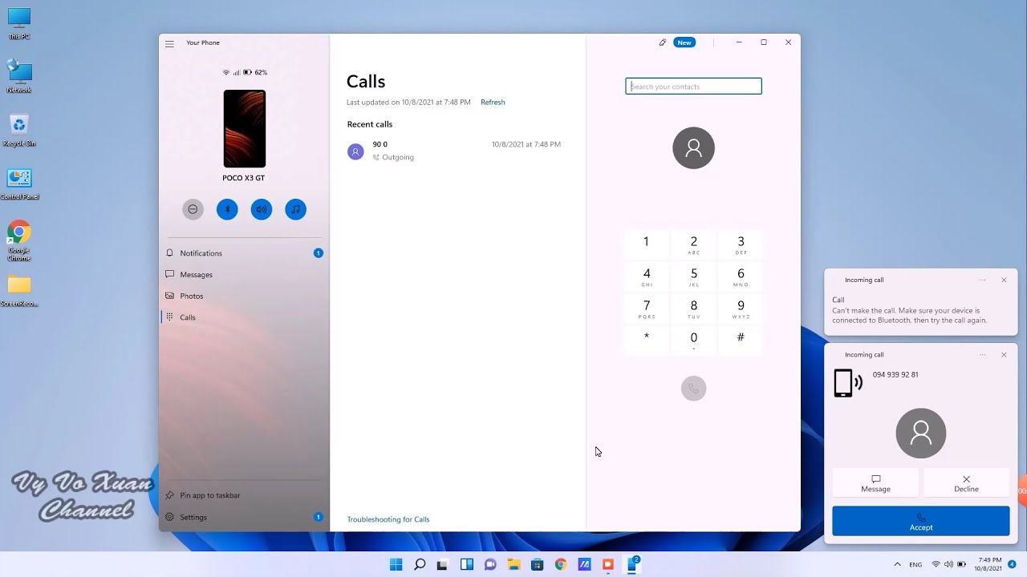The width and height of the screenshot is (1027, 577).
Task: Open Troubleshooting for Calls link
Action: click(x=388, y=519)
